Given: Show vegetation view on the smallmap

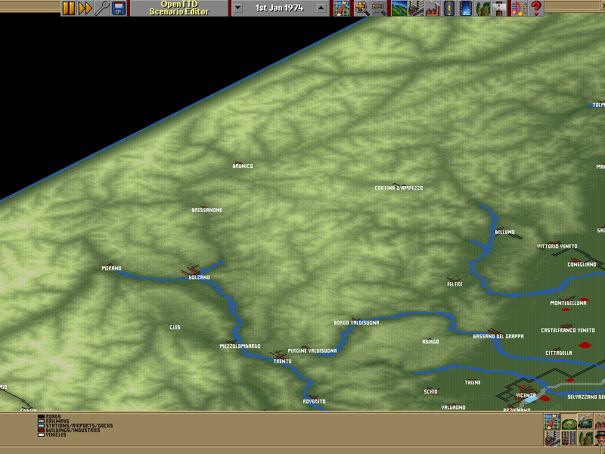Looking at the screenshot, I should click(x=585, y=438).
